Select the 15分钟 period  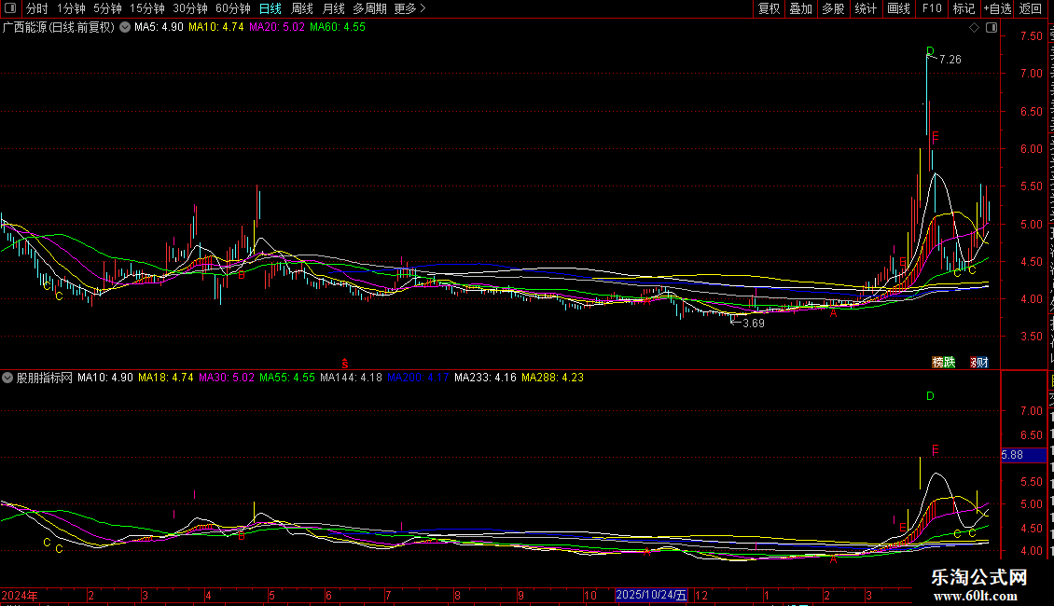(147, 8)
